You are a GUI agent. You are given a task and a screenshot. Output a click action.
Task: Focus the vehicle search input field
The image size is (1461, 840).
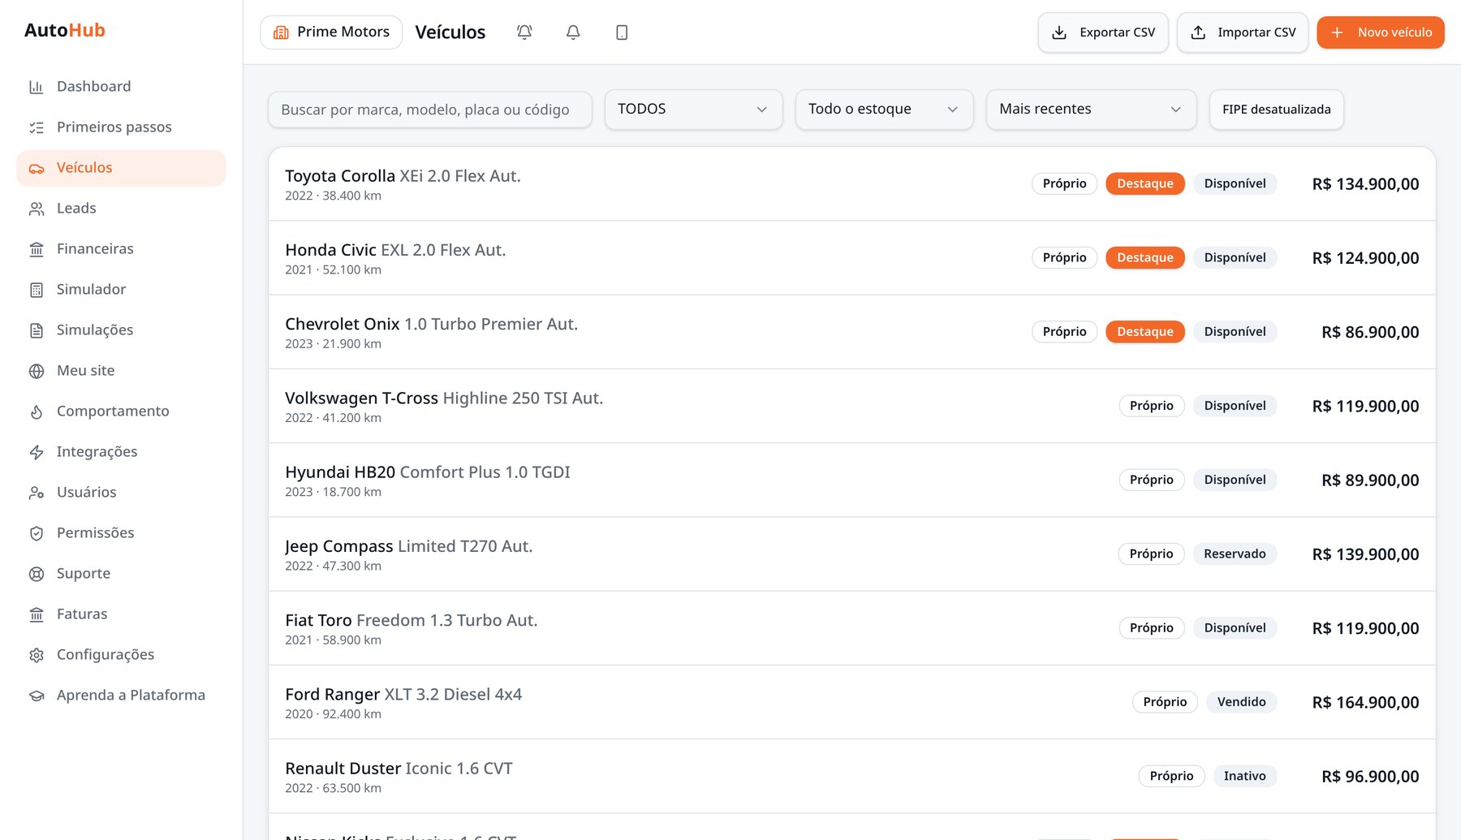[429, 110]
